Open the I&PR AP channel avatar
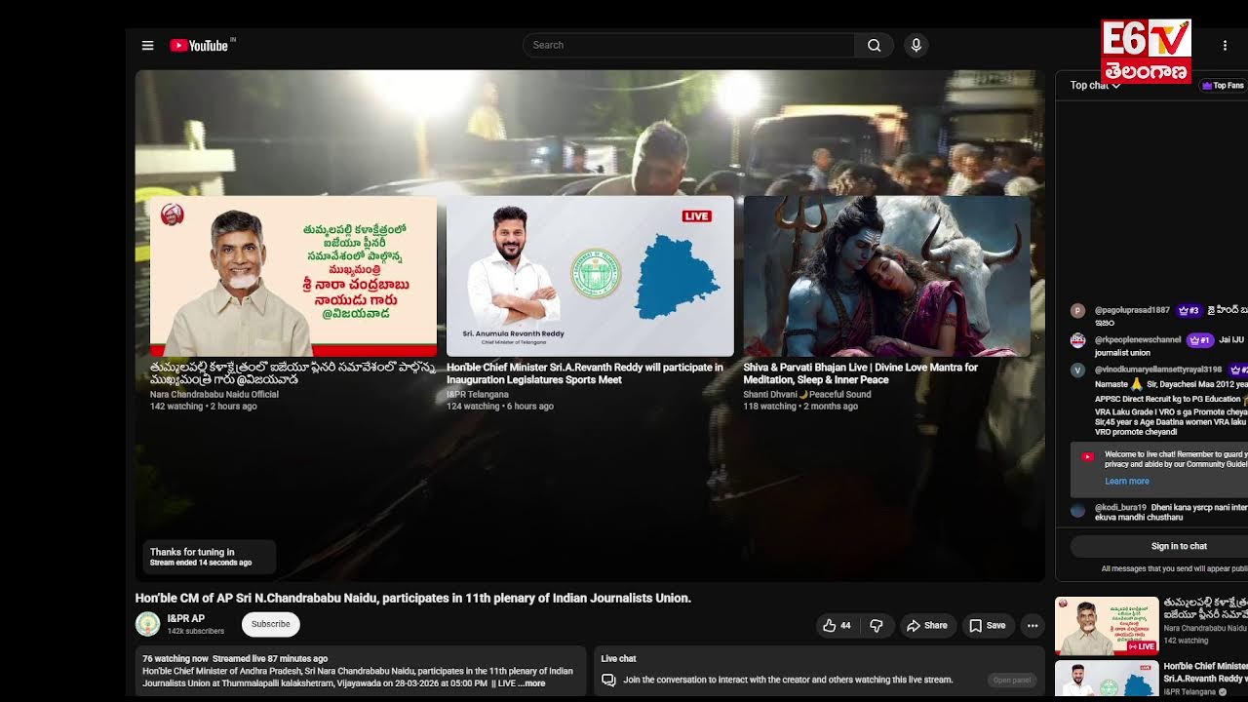The height and width of the screenshot is (702, 1248). tap(148, 624)
